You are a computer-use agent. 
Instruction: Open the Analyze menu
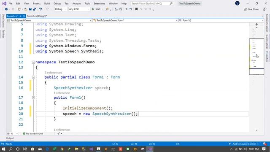(x=76, y=3)
